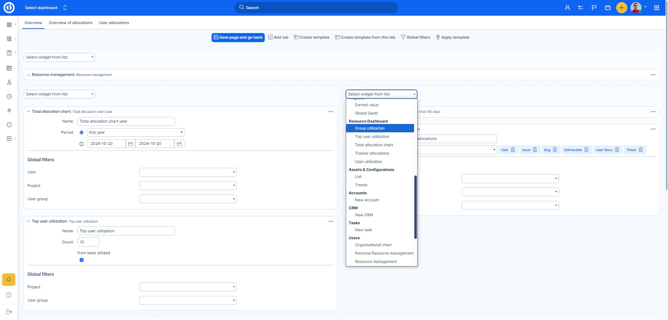Click the Count input field

88,242
